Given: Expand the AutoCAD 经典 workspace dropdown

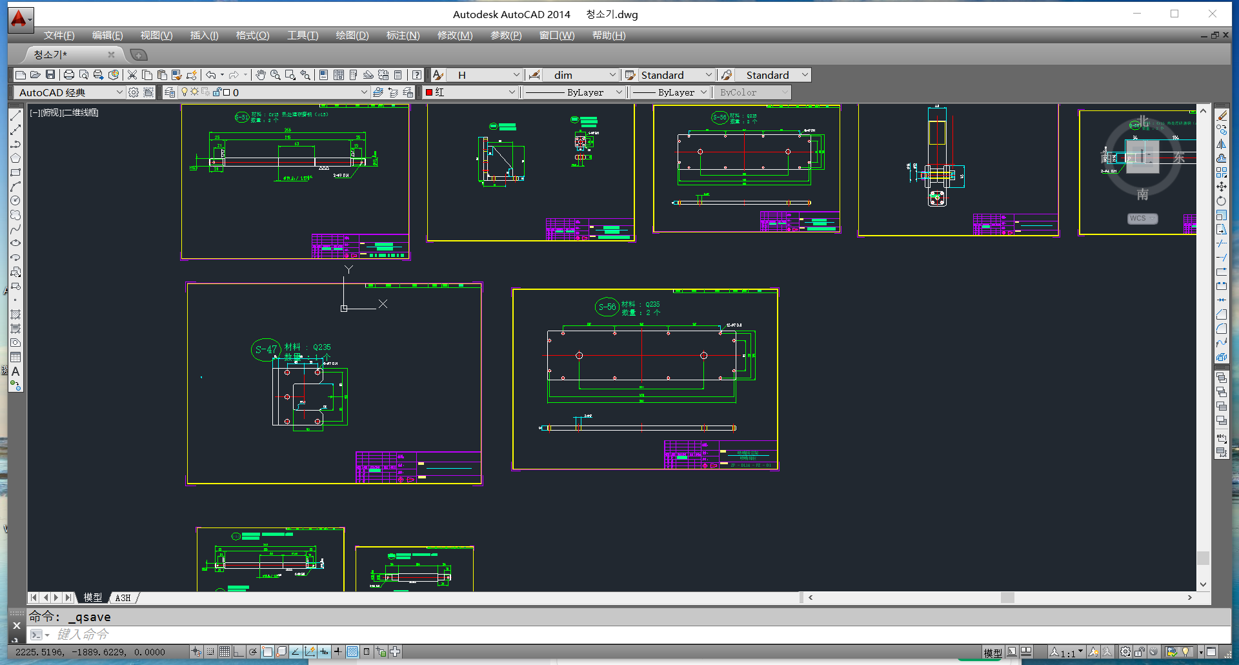Looking at the screenshot, I should [70, 92].
